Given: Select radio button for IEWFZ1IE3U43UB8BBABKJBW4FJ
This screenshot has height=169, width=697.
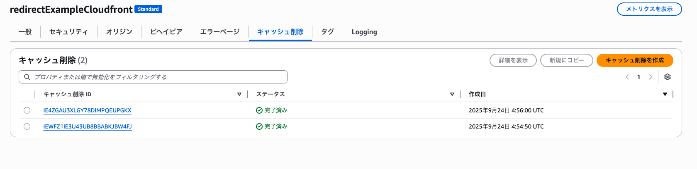Looking at the screenshot, I should pyautogui.click(x=27, y=126).
